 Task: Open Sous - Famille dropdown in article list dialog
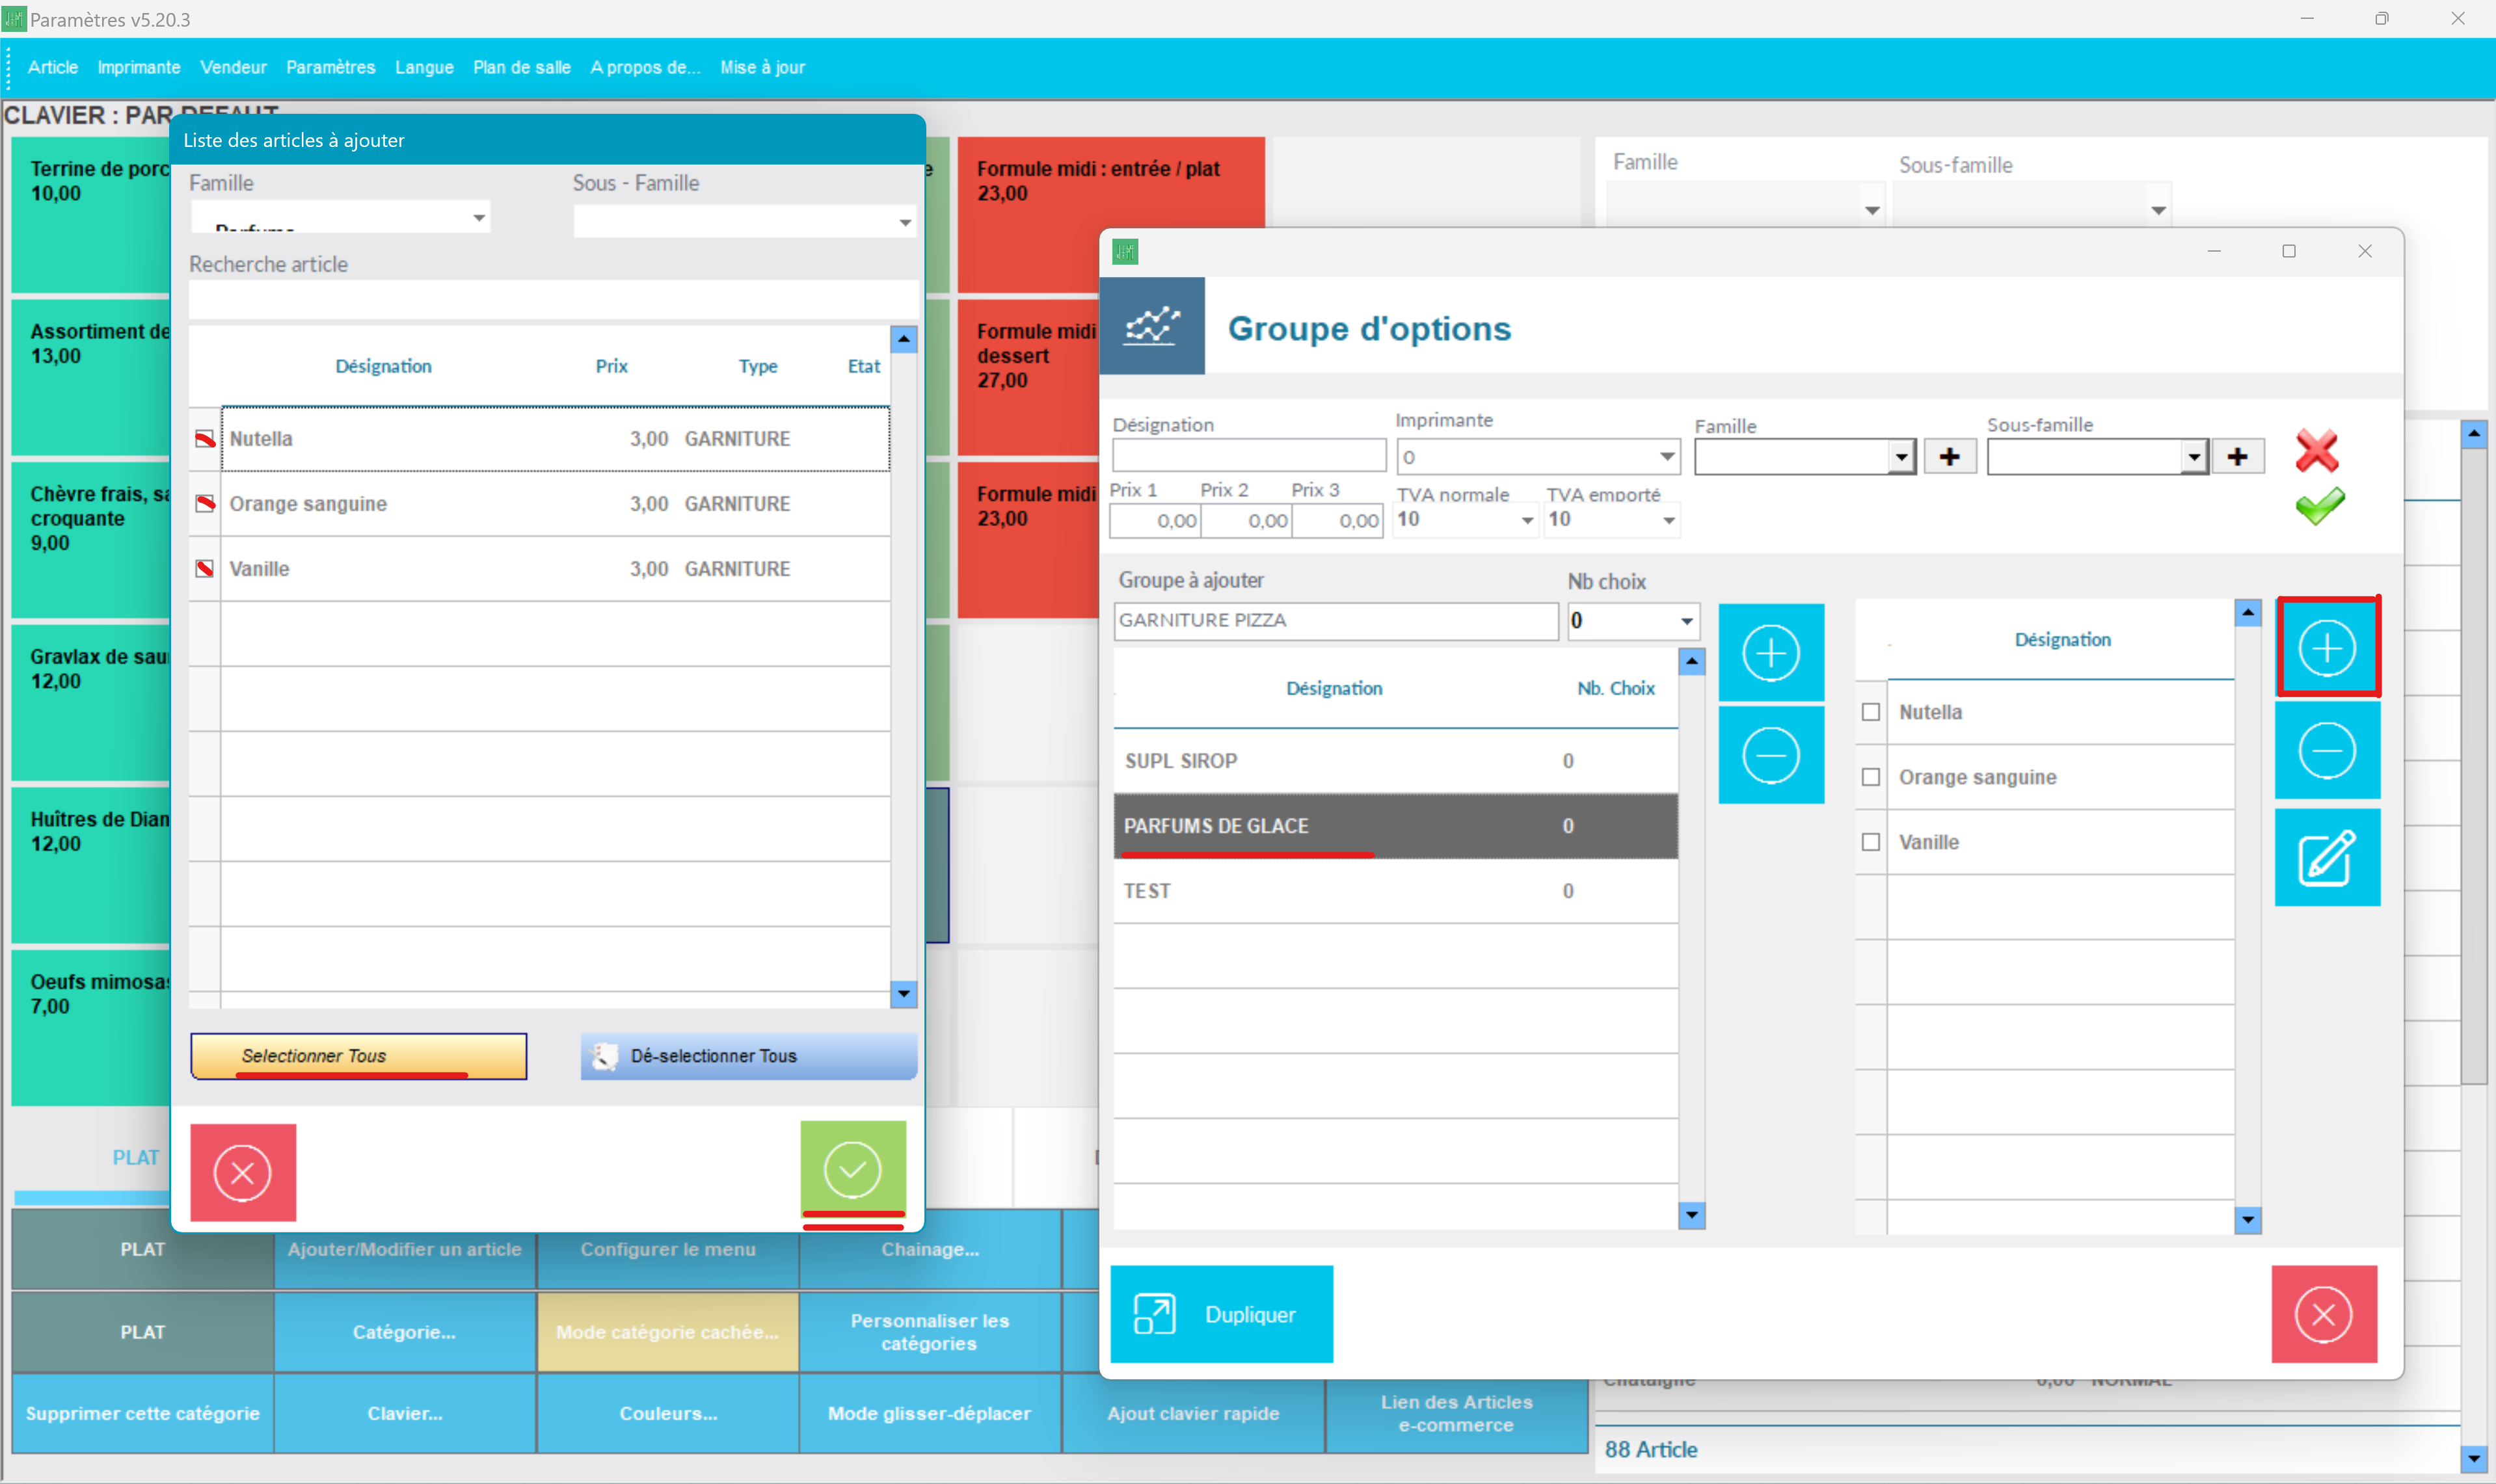[x=905, y=221]
